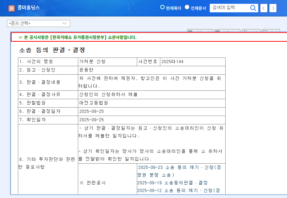This screenshot has height=198, width=287.
Task: Click the case number 2025라144
Action: (x=172, y=62)
